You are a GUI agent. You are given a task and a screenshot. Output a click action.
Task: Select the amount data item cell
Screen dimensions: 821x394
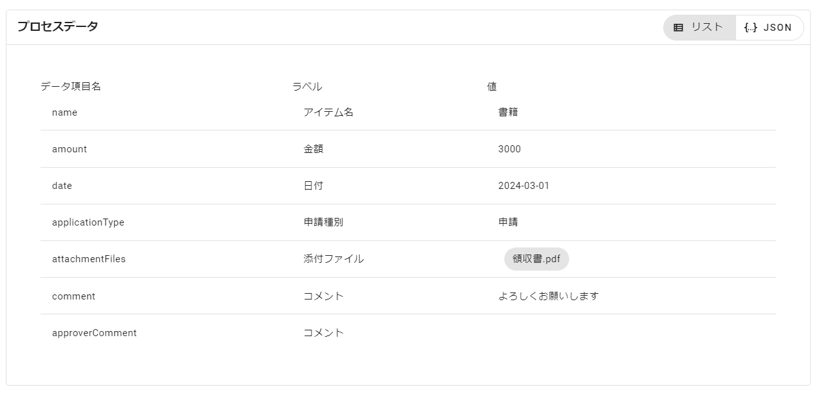pyautogui.click(x=70, y=149)
